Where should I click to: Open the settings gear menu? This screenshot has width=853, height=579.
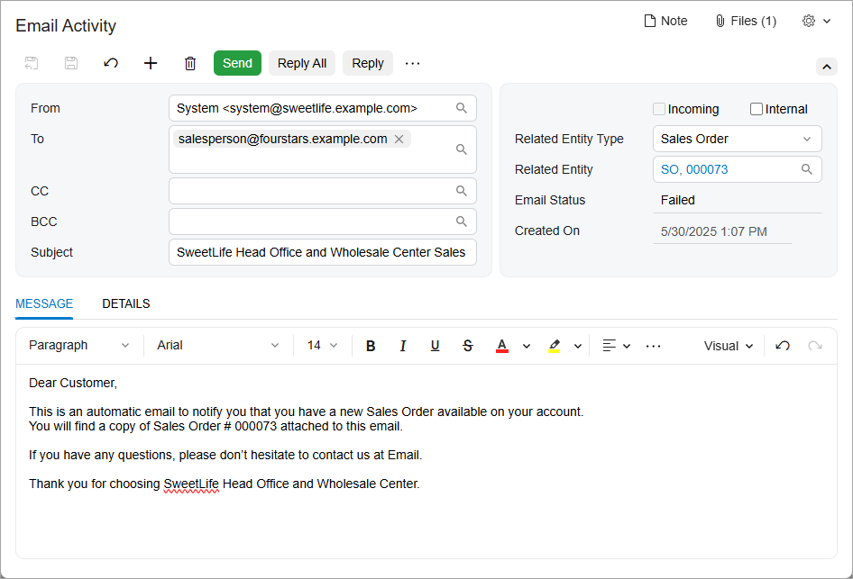click(x=809, y=22)
